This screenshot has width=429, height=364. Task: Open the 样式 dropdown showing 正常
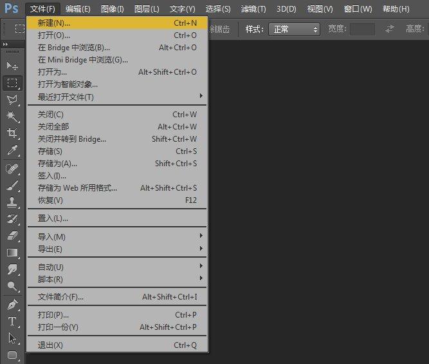pyautogui.click(x=295, y=29)
